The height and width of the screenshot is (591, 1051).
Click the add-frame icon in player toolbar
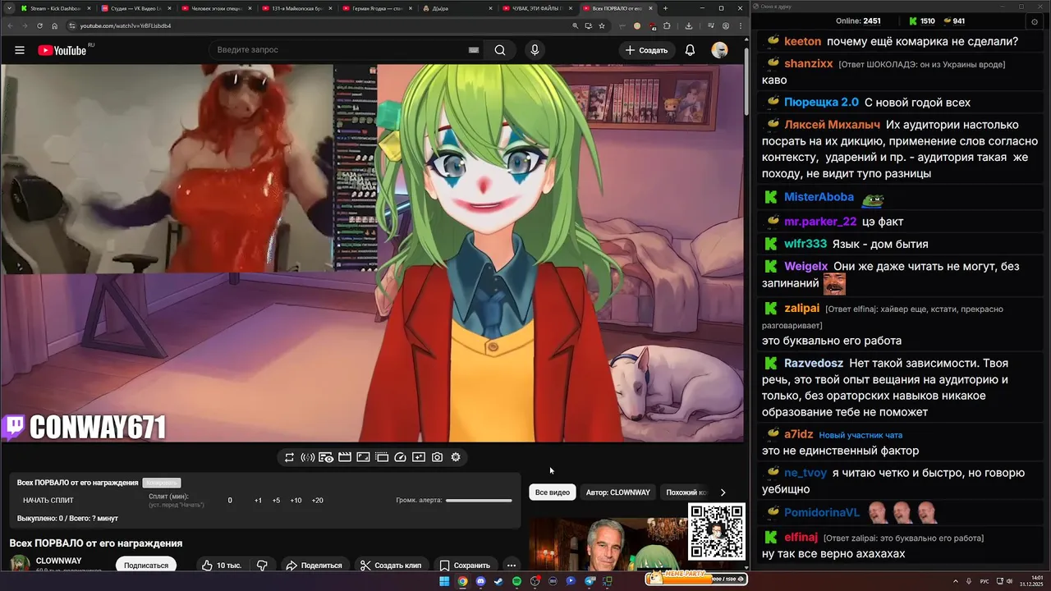pos(419,457)
